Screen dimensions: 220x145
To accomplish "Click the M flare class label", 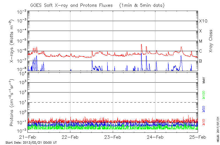I will click(x=201, y=41).
